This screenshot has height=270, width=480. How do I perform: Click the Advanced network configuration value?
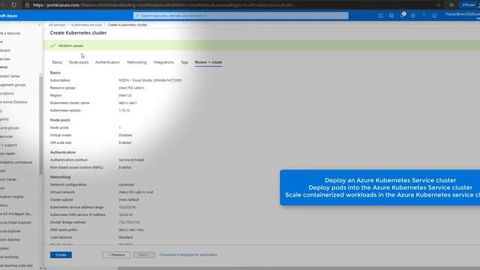click(127, 184)
